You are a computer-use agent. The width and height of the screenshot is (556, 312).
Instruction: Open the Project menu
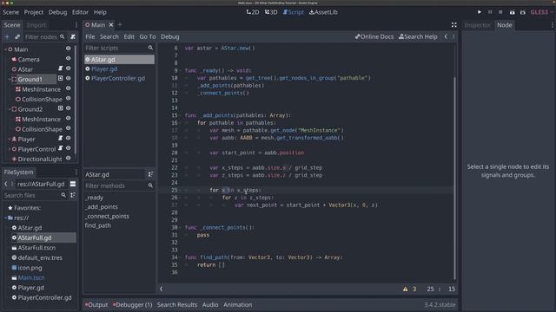pyautogui.click(x=34, y=12)
